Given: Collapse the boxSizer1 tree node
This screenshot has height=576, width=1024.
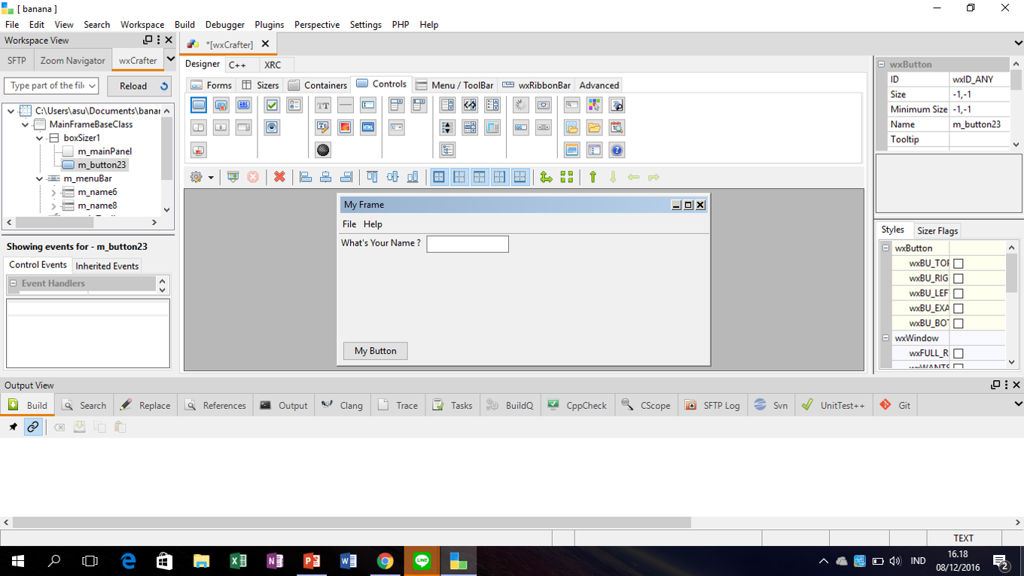Looking at the screenshot, I should point(39,137).
